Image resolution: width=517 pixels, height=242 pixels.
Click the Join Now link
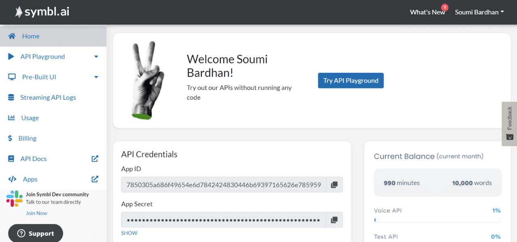(36, 213)
